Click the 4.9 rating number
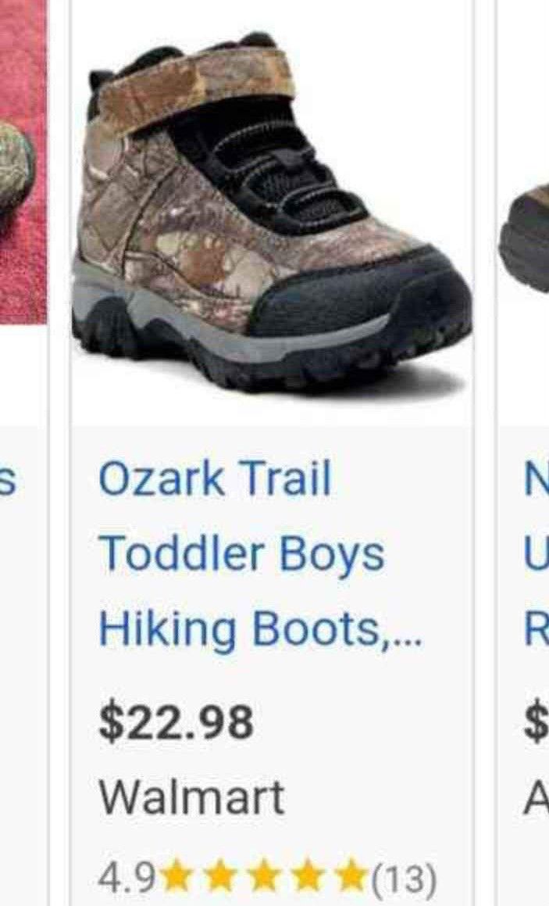 click(x=127, y=879)
